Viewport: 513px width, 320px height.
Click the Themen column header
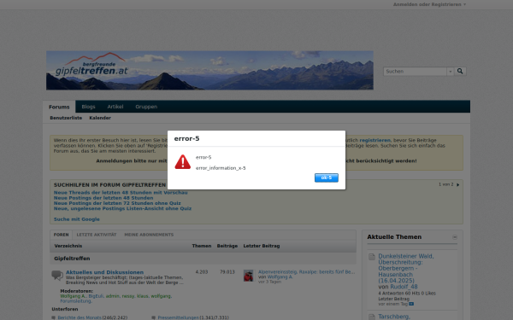(202, 246)
